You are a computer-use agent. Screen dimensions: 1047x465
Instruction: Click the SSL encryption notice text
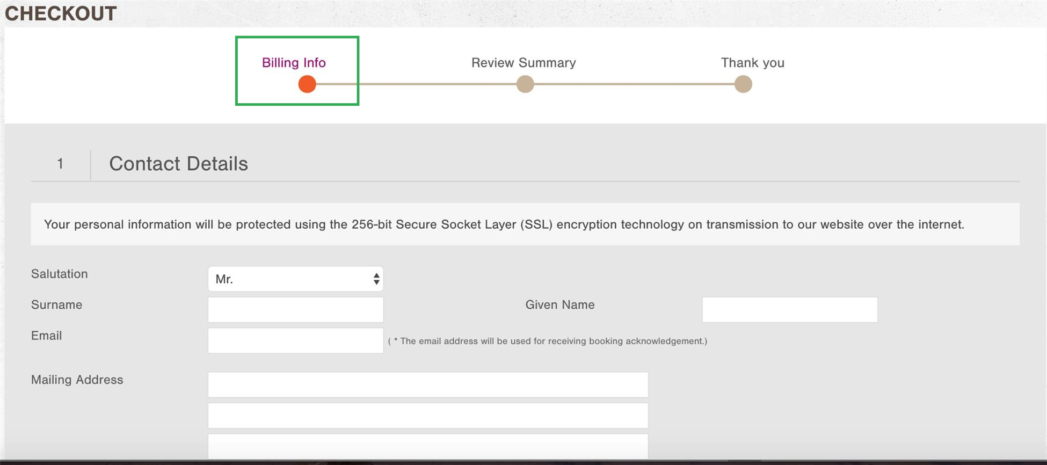(504, 224)
